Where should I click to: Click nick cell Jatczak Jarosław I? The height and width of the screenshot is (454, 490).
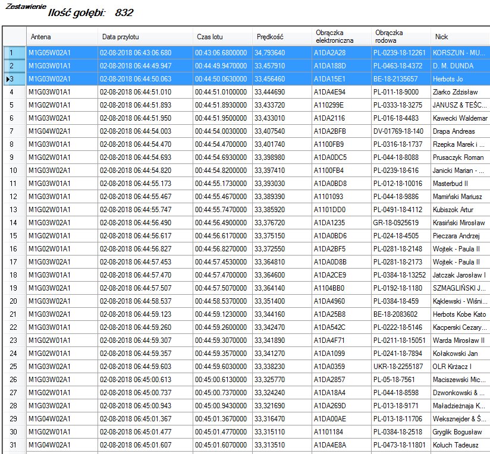tap(460, 275)
